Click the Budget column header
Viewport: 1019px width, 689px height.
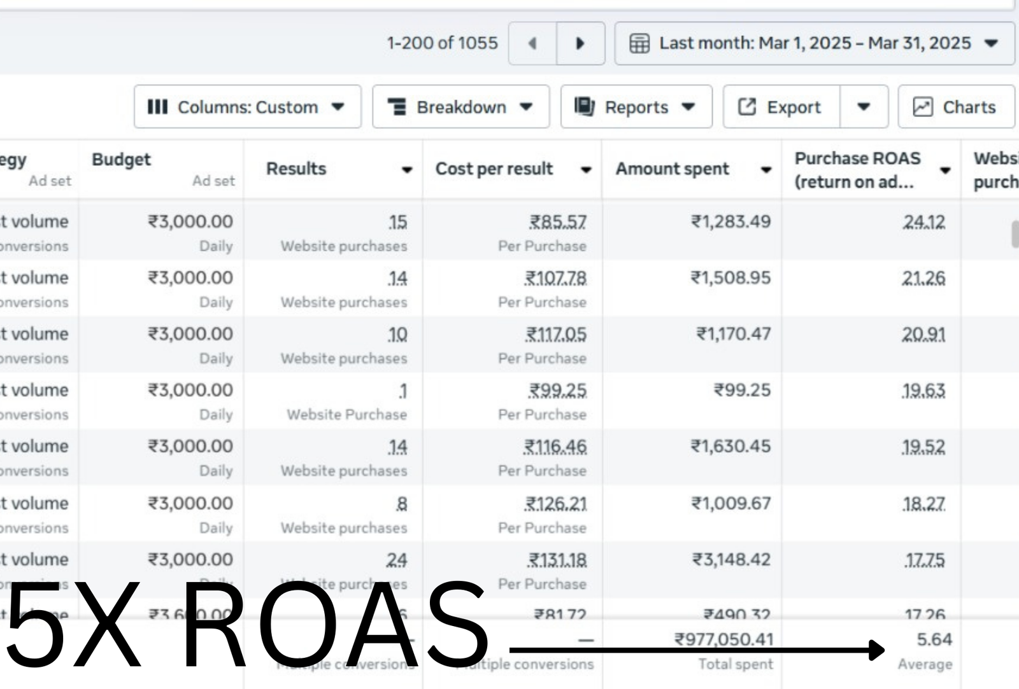(121, 160)
